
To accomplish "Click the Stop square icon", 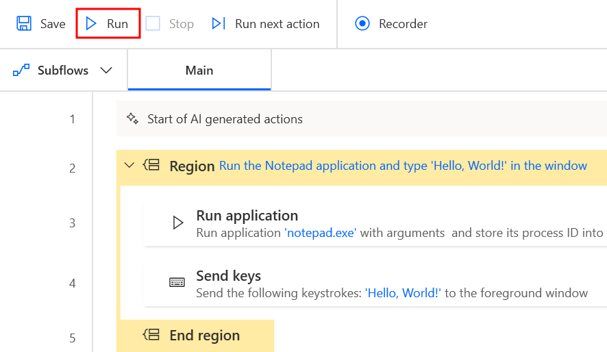I will [153, 24].
